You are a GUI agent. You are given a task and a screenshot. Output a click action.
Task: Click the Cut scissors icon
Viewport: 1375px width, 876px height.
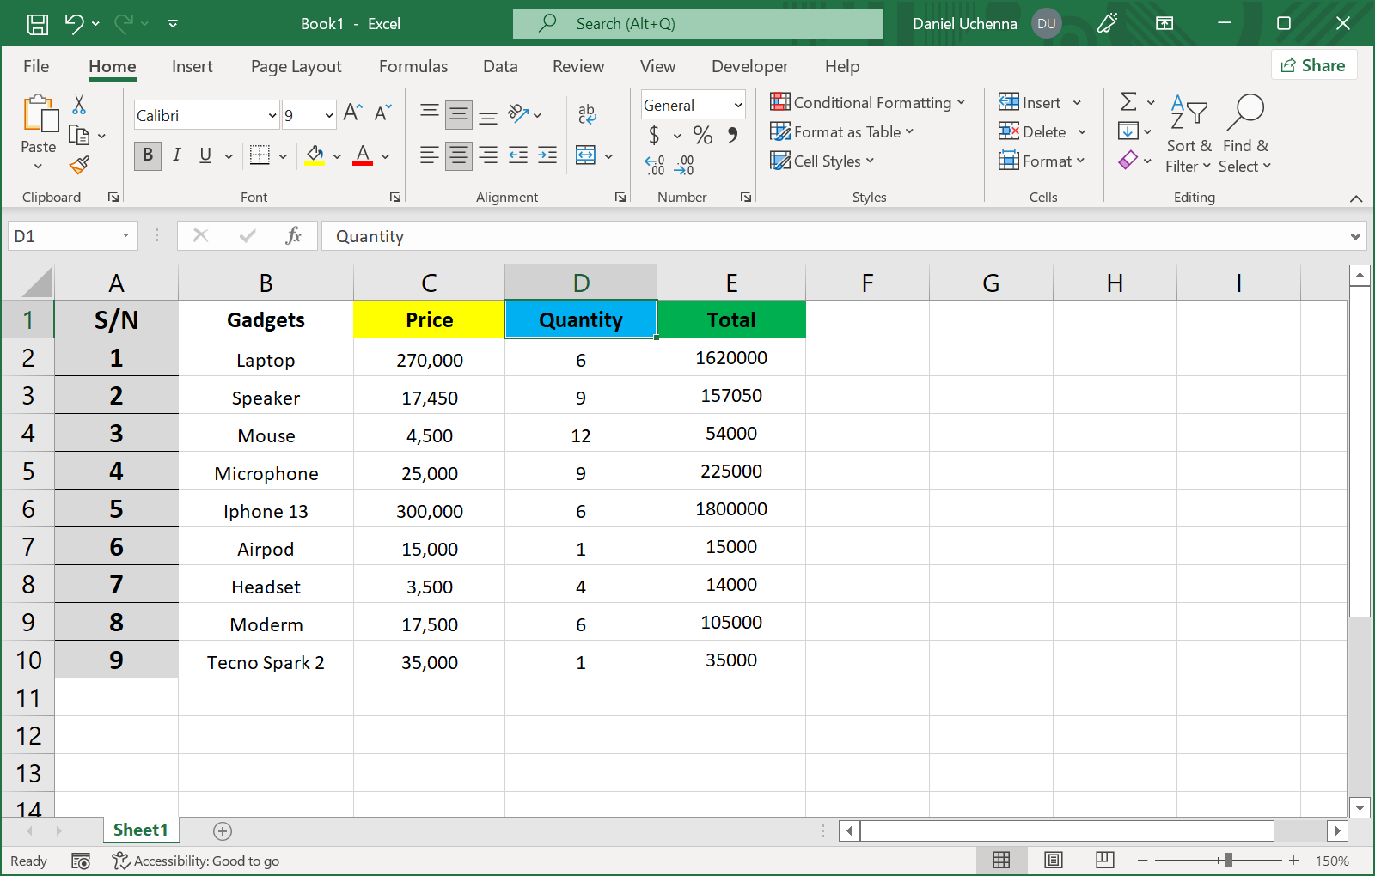(x=79, y=104)
